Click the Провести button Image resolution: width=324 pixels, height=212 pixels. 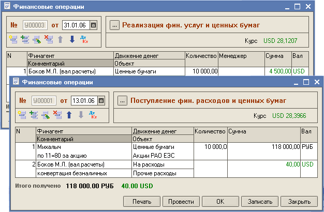pos(181,202)
